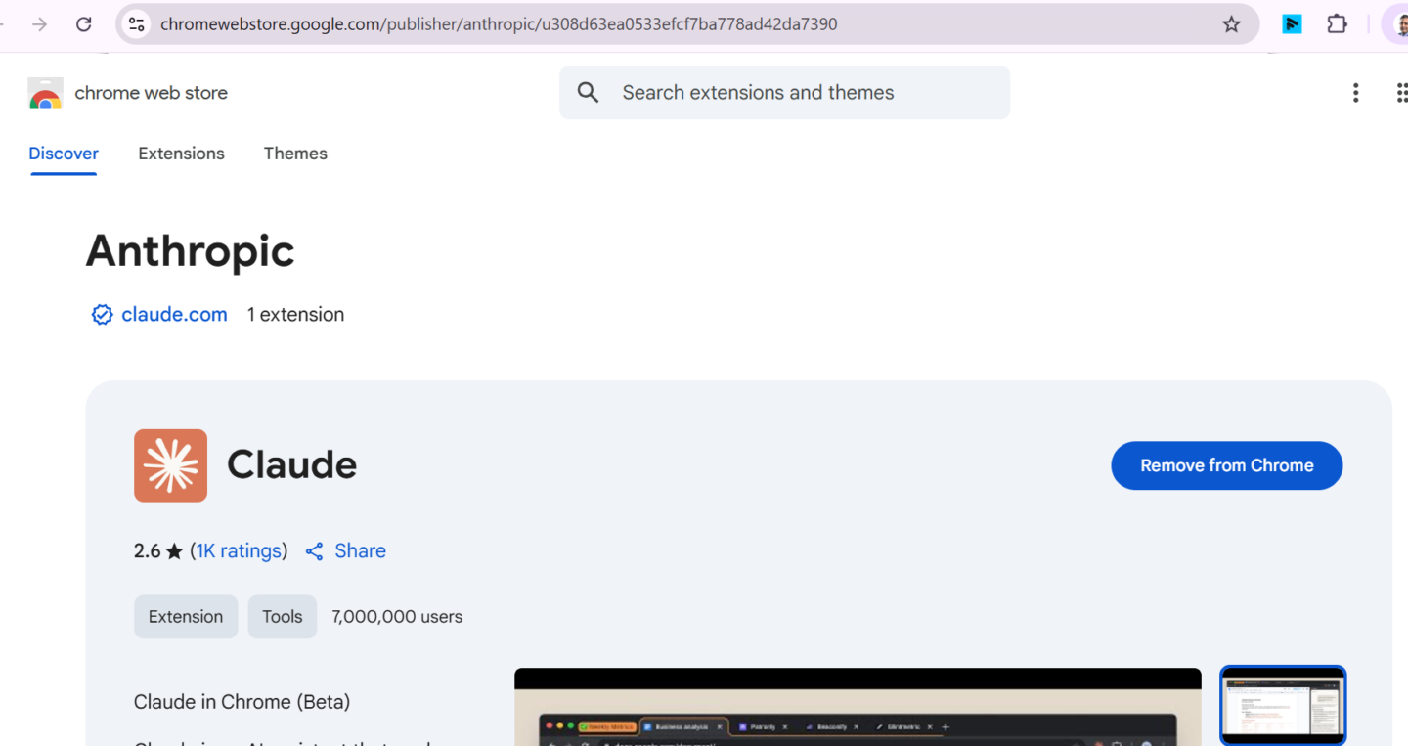Click the Share link
1408x746 pixels.
coord(360,551)
